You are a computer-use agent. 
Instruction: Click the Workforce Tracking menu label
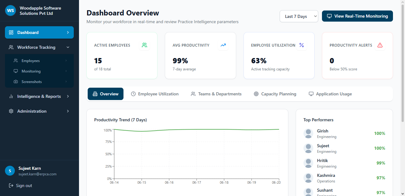(x=36, y=47)
